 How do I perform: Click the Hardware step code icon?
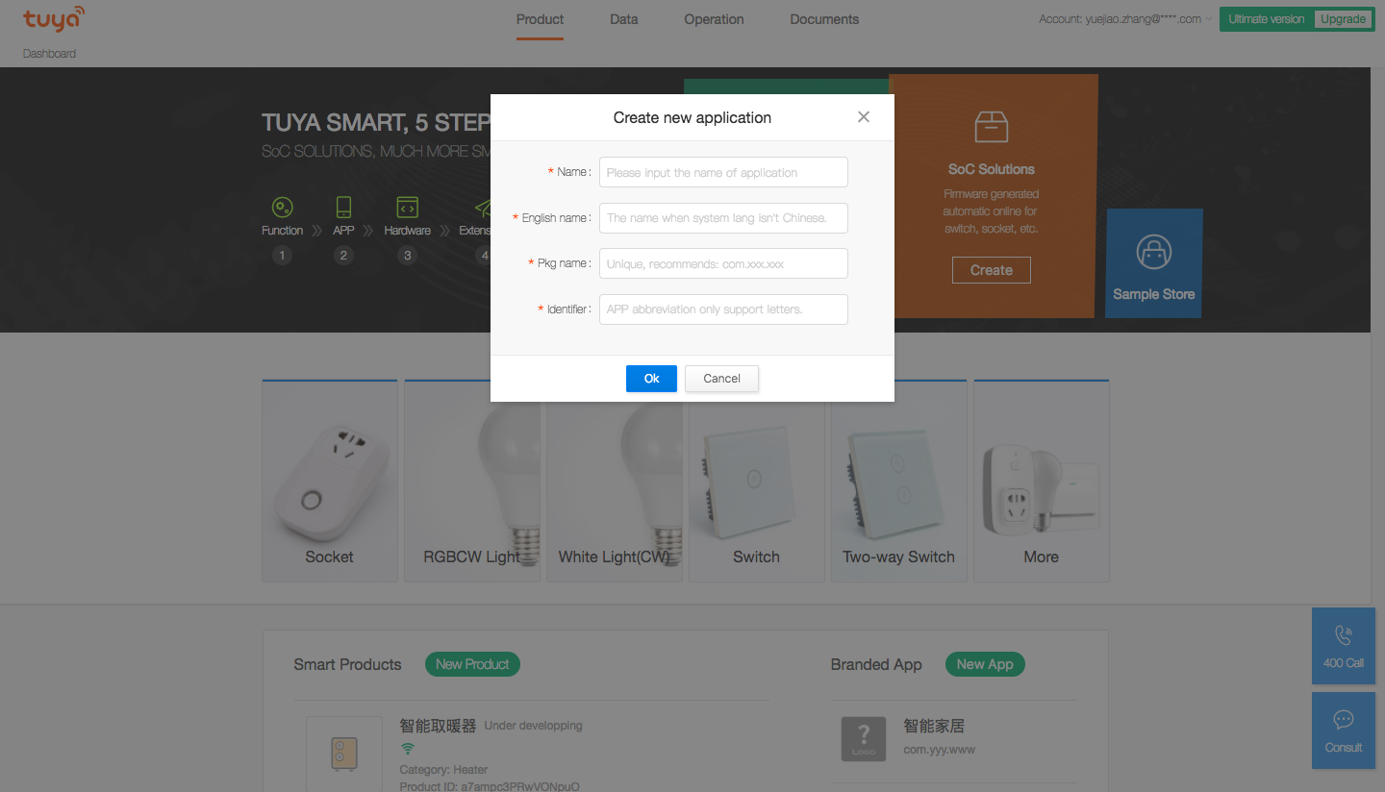(407, 207)
